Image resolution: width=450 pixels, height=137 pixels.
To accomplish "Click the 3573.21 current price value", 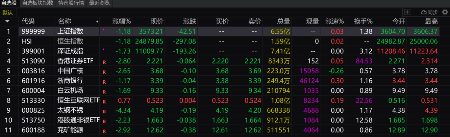I will 151,32.
